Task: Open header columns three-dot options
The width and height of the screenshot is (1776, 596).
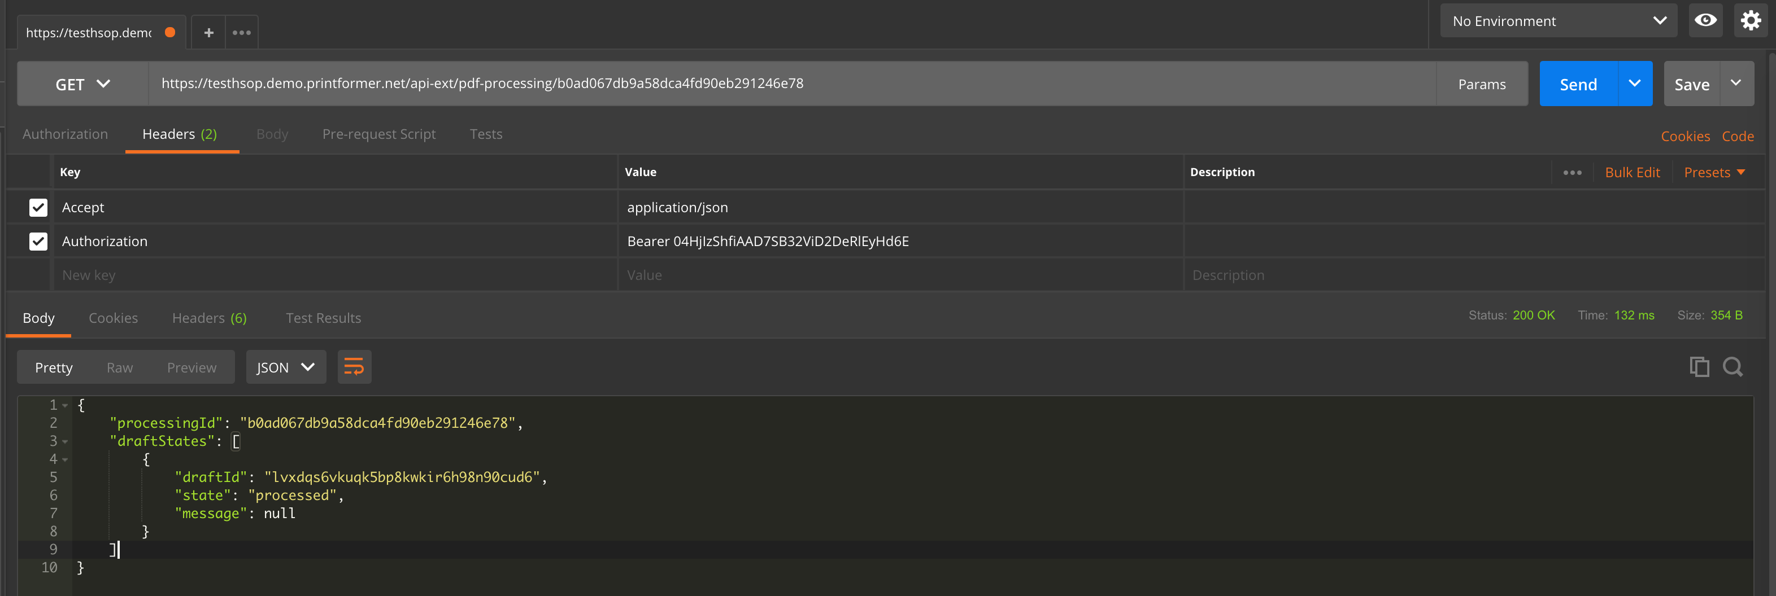Action: point(1572,172)
